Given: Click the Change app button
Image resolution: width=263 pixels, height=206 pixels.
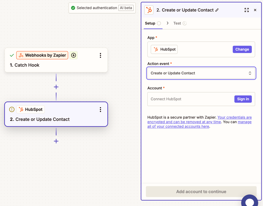Looking at the screenshot, I should pyautogui.click(x=242, y=49).
